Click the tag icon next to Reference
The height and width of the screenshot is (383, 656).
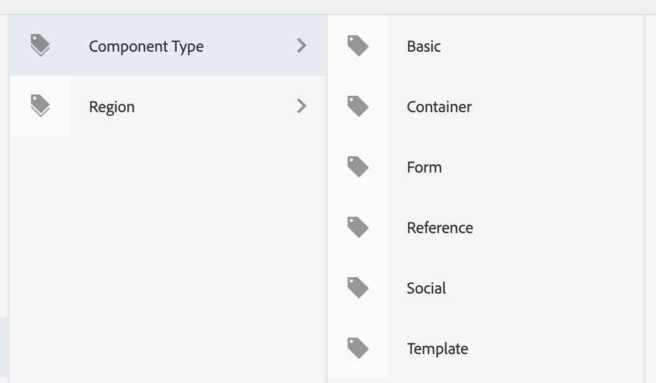point(358,227)
